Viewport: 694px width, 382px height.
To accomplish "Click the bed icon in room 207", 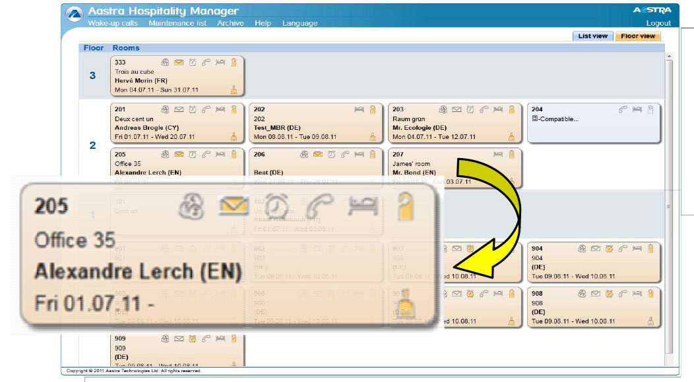I will [498, 154].
